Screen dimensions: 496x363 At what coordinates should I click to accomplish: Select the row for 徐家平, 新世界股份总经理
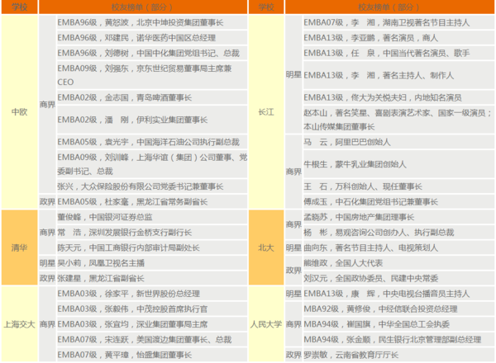coord(152,294)
